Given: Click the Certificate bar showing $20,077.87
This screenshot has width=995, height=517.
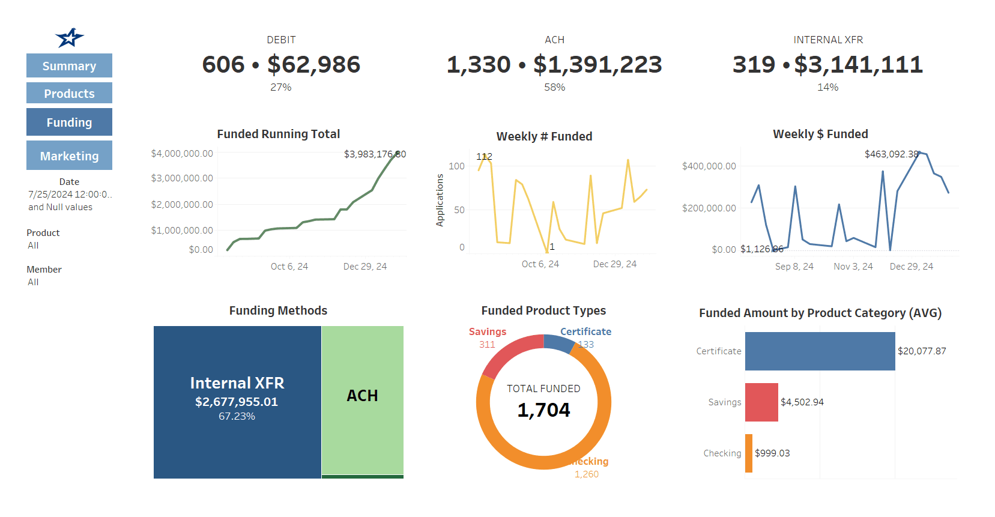Looking at the screenshot, I should point(820,351).
